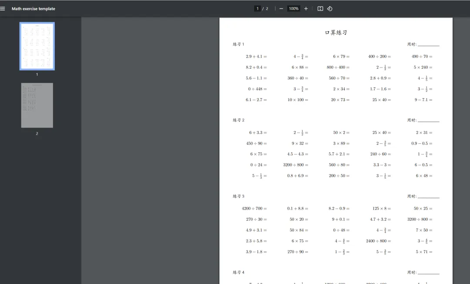Click the 100% zoom level field
The width and height of the screenshot is (470, 284).
[x=294, y=9]
